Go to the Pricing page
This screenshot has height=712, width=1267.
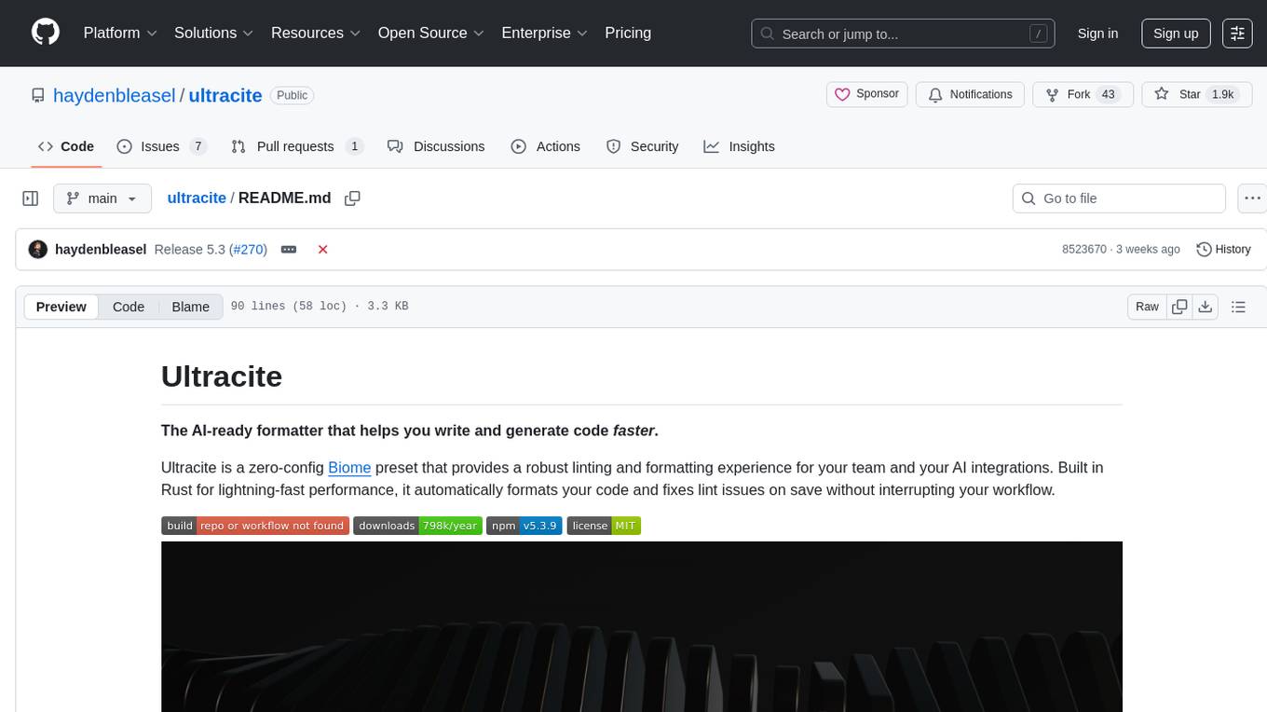[628, 33]
